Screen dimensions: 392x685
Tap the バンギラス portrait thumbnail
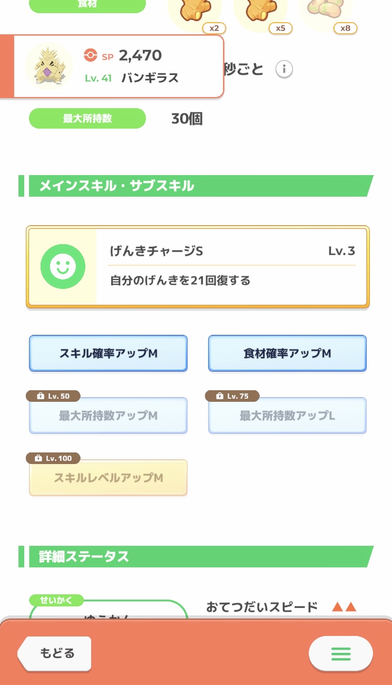(49, 66)
